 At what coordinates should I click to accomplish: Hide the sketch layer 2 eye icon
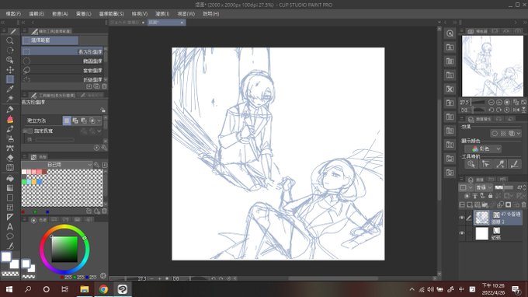pyautogui.click(x=462, y=218)
